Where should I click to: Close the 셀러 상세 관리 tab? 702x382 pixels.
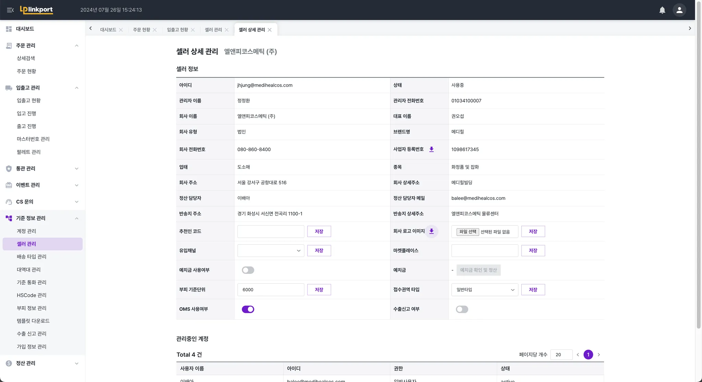point(270,30)
